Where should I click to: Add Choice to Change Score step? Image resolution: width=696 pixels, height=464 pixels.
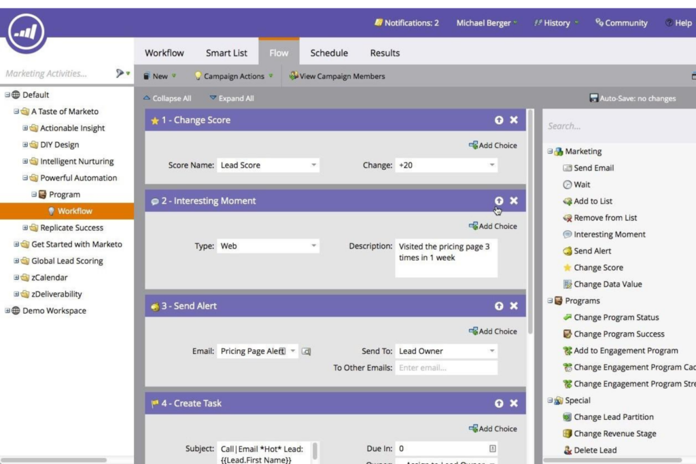(493, 145)
